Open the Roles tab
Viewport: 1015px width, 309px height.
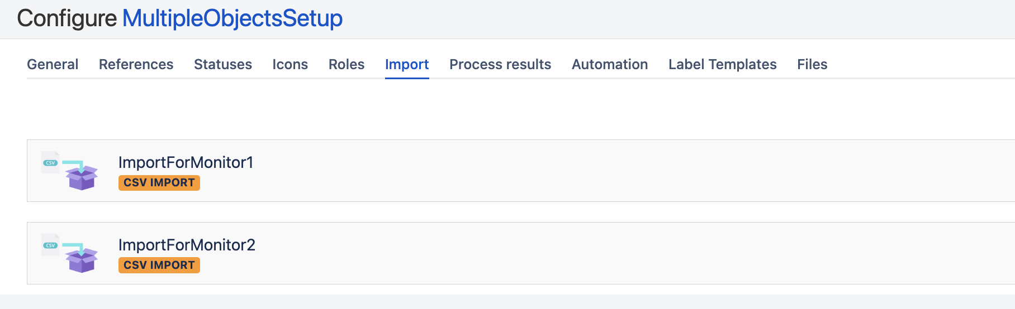[346, 64]
